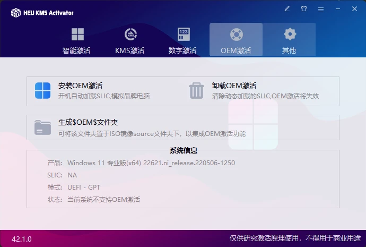
Task: Click 生成$OEM$文件夹 button label
Action: [x=88, y=123]
